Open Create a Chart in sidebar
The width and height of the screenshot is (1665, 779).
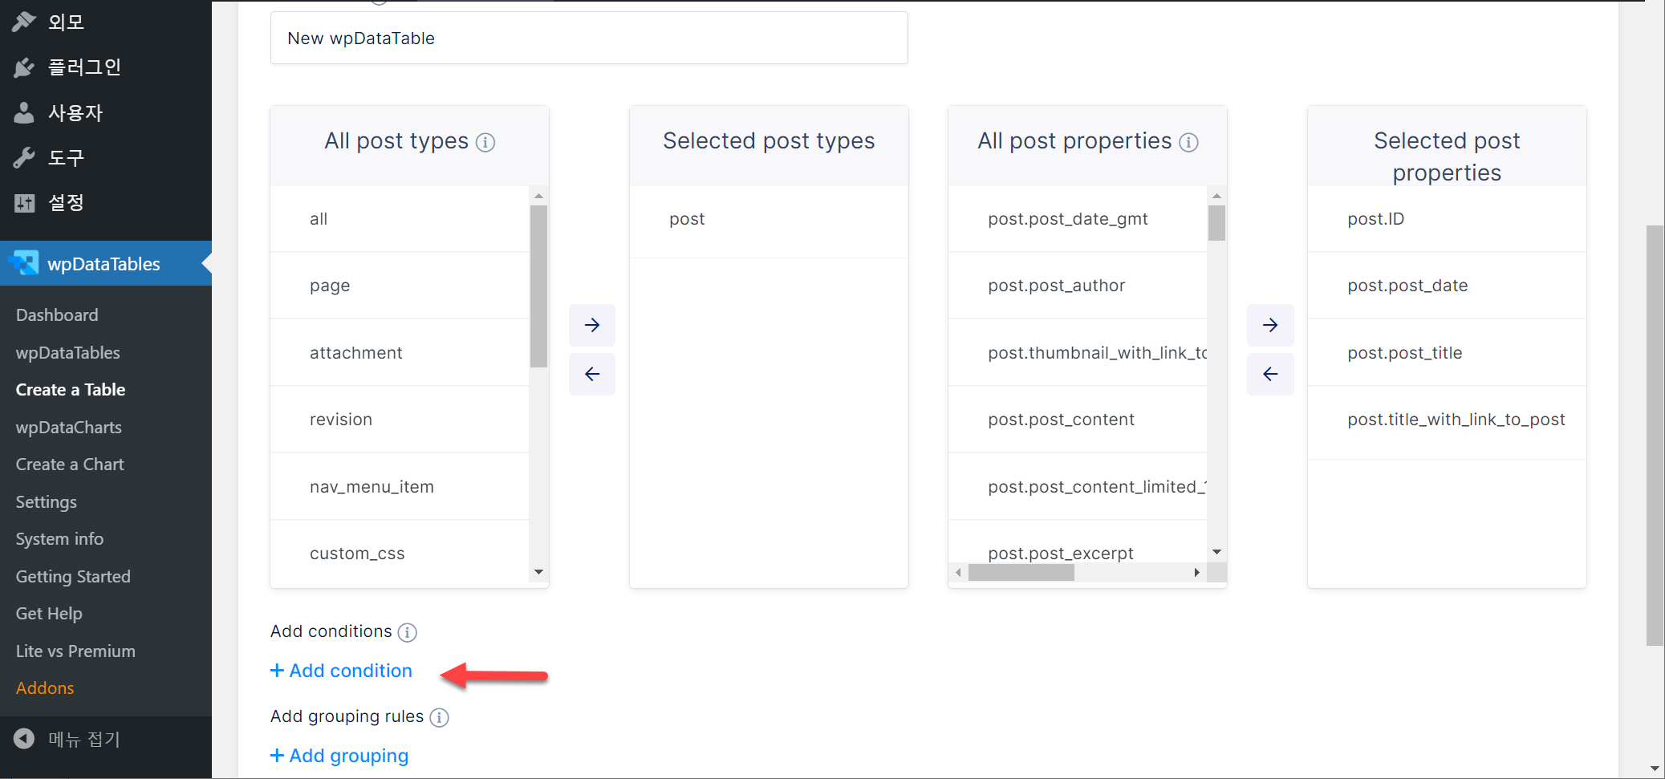[x=70, y=465]
